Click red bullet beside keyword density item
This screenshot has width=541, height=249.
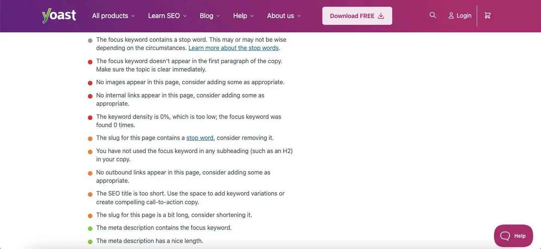click(90, 117)
